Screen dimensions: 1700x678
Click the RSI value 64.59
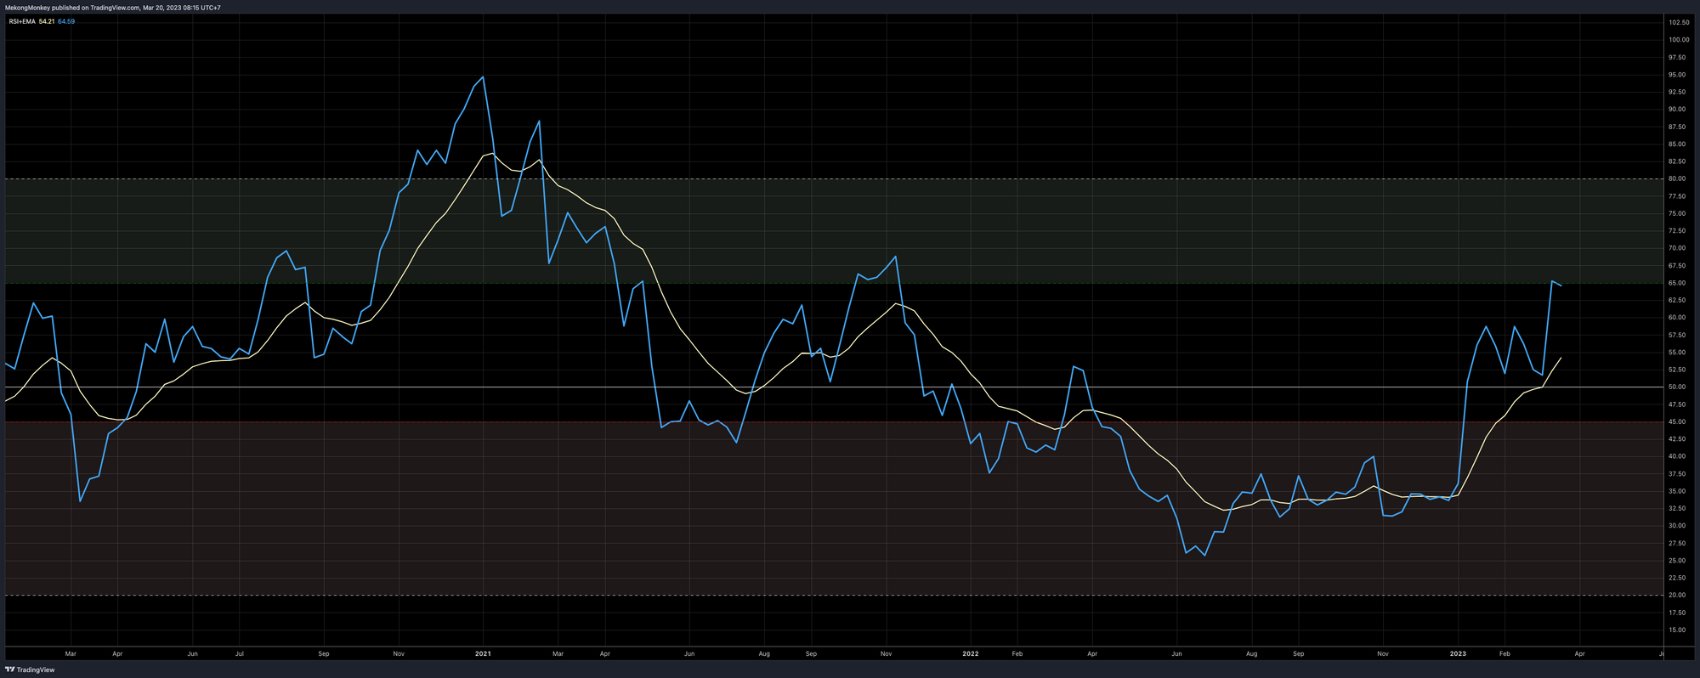66,21
